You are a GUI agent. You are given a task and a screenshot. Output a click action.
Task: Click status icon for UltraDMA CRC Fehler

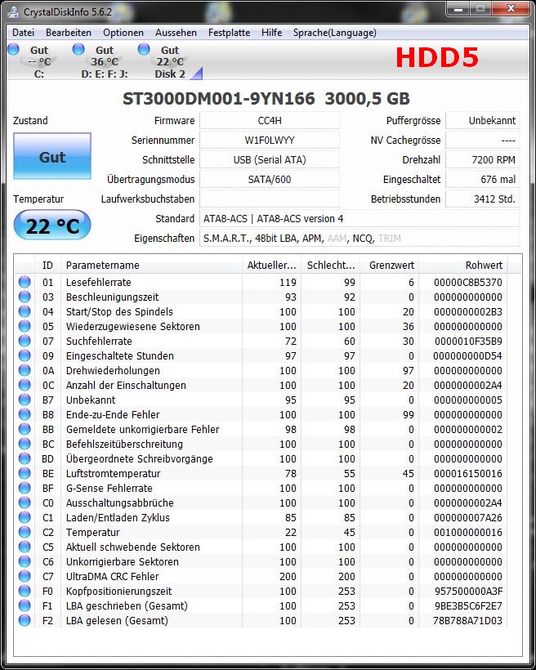(x=25, y=576)
